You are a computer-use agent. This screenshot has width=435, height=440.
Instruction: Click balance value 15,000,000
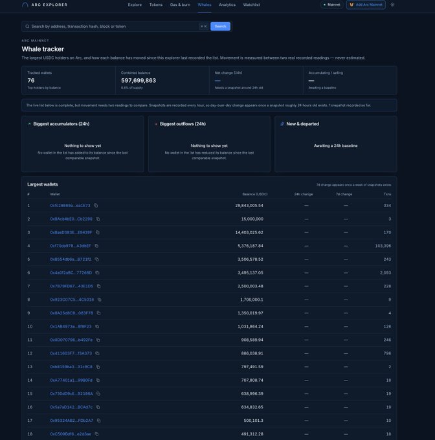(252, 219)
